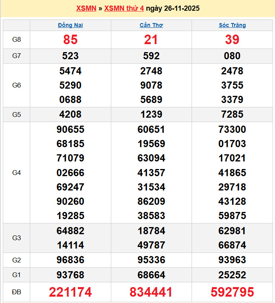Click G3 number 49787
The image size is (275, 303).
point(151,245)
